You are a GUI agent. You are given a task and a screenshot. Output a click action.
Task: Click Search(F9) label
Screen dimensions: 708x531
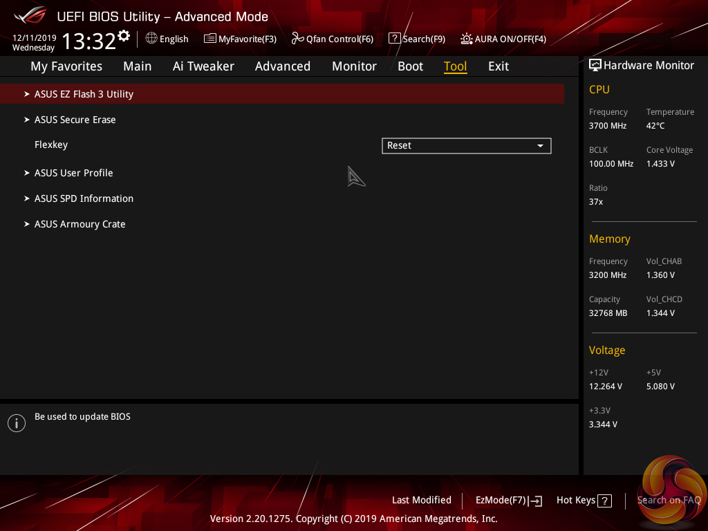[x=424, y=39]
